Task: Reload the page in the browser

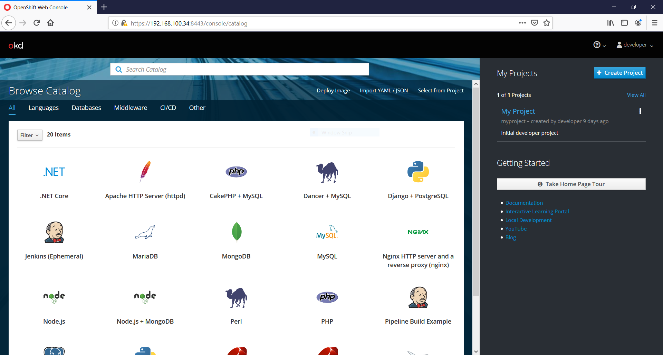Action: pyautogui.click(x=37, y=23)
